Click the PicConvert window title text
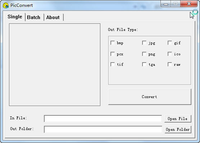 pos(22,5)
